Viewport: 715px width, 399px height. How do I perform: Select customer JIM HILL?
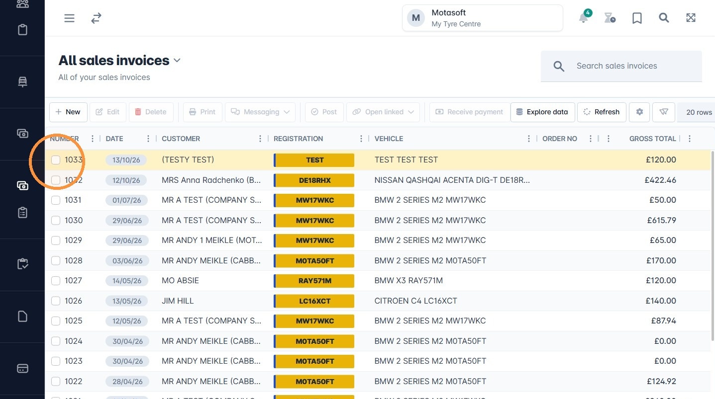(x=178, y=301)
